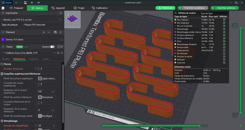Click the horizontal move slider handle
The image size is (245, 130).
pos(199,126)
